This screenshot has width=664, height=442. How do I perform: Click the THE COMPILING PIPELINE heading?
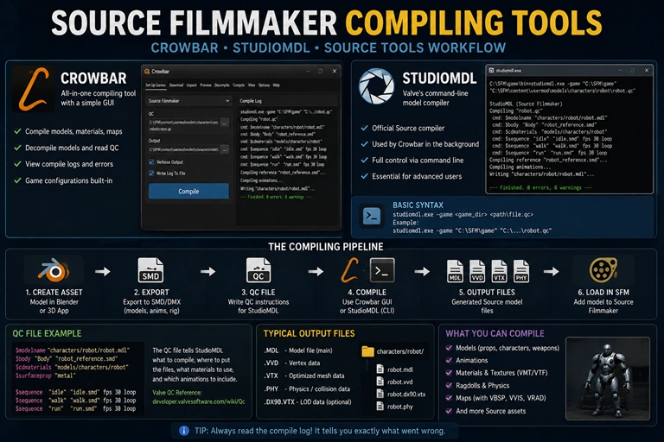[x=326, y=247]
